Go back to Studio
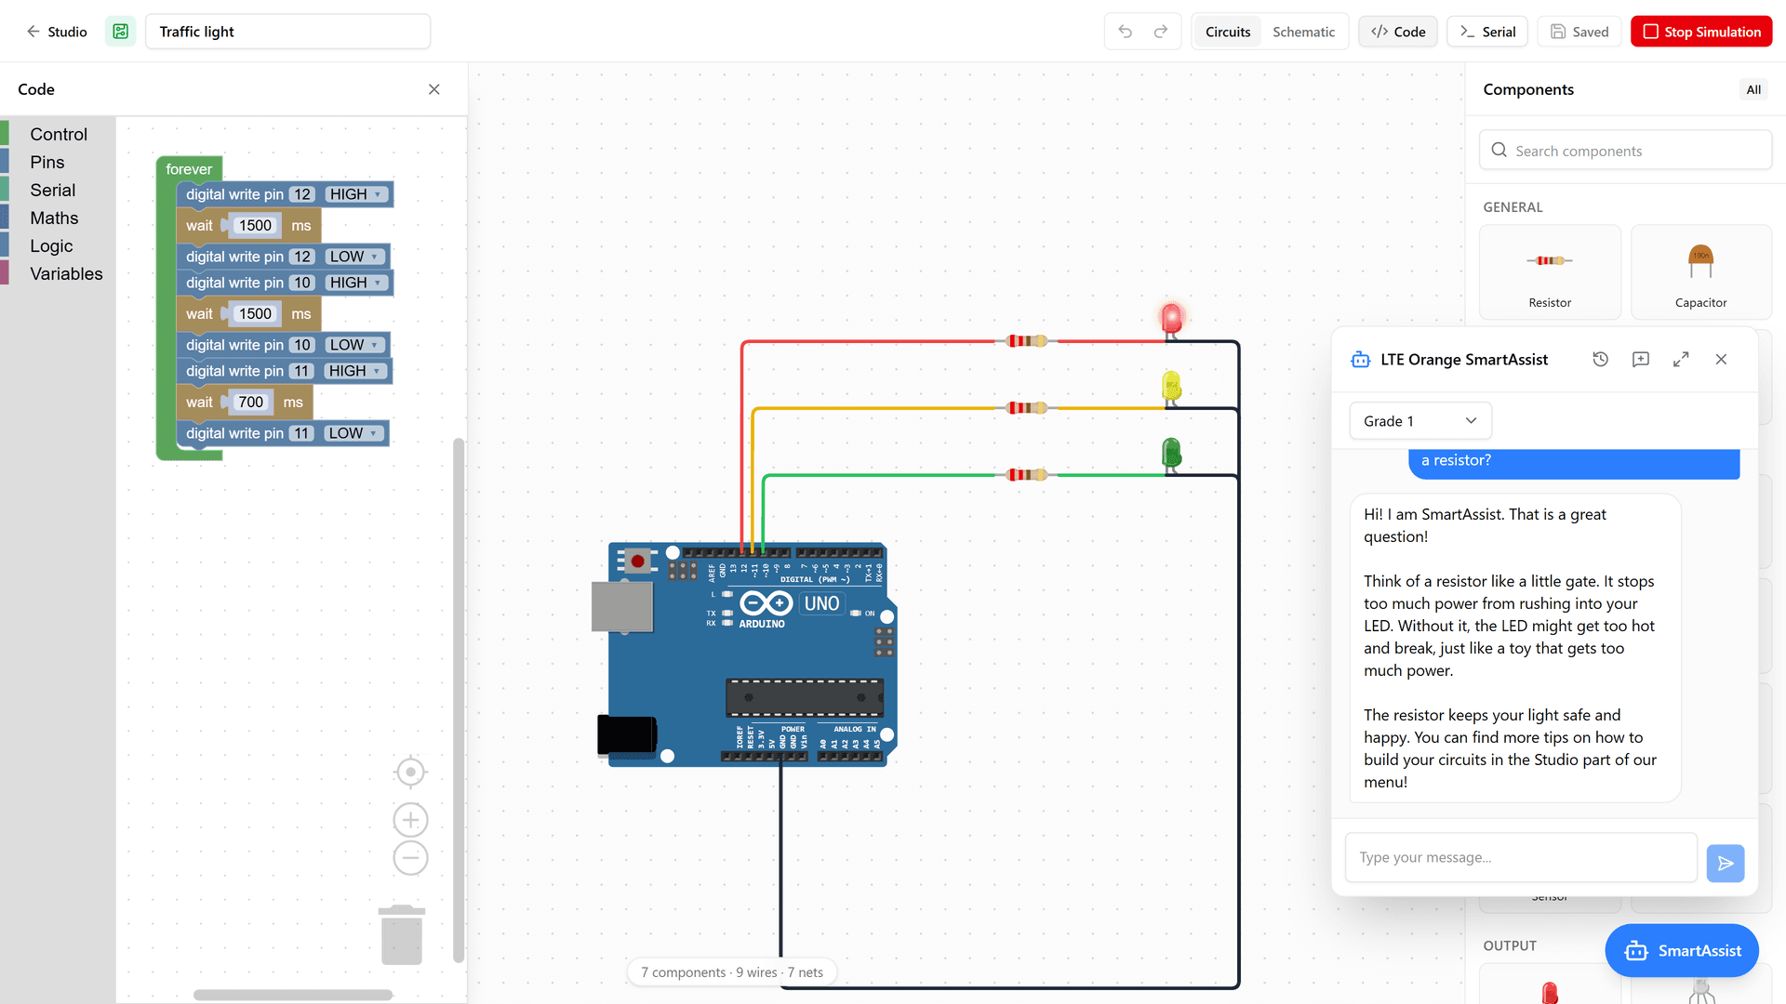 coord(56,32)
